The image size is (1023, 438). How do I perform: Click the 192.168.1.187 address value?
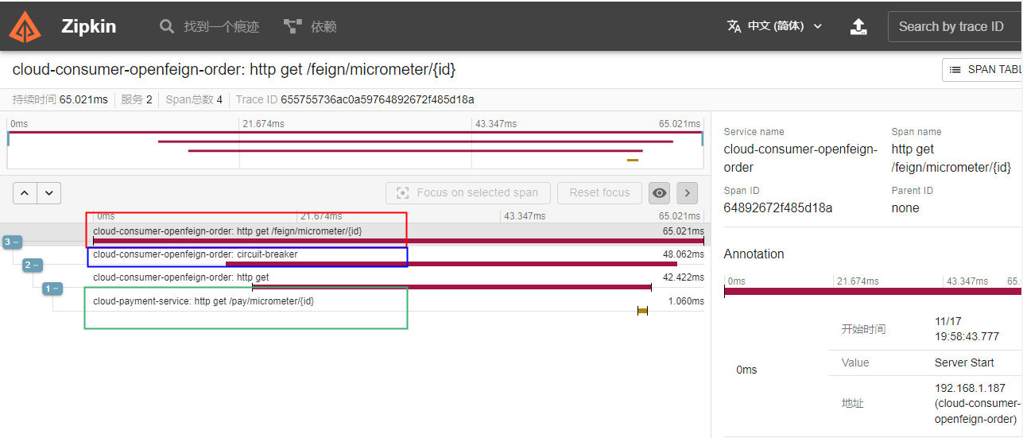pos(977,404)
